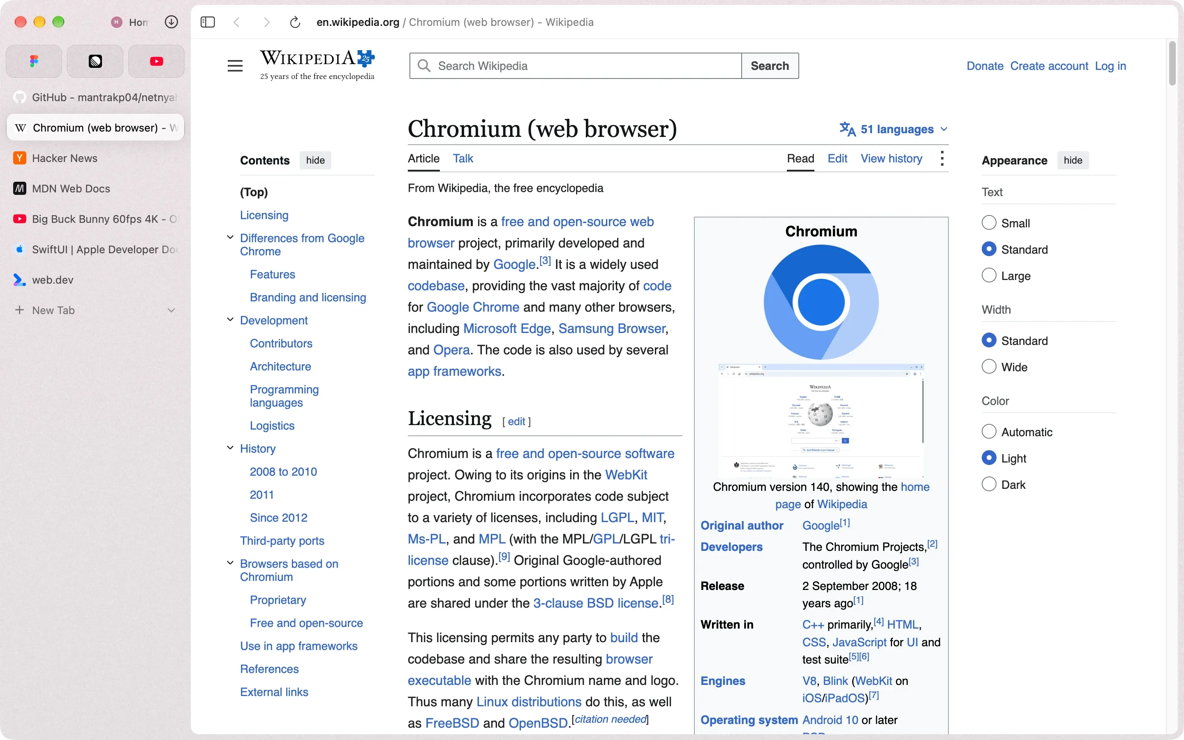Jump to Licensing in contents
The width and height of the screenshot is (1184, 740).
pyautogui.click(x=264, y=215)
